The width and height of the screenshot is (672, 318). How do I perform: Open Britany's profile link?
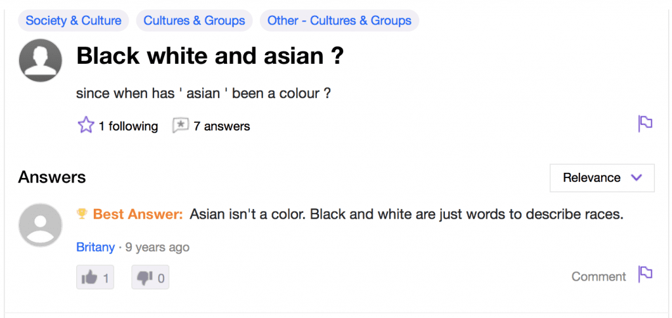[x=95, y=248]
